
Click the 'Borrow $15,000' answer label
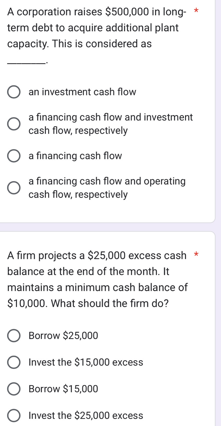[x=63, y=389]
